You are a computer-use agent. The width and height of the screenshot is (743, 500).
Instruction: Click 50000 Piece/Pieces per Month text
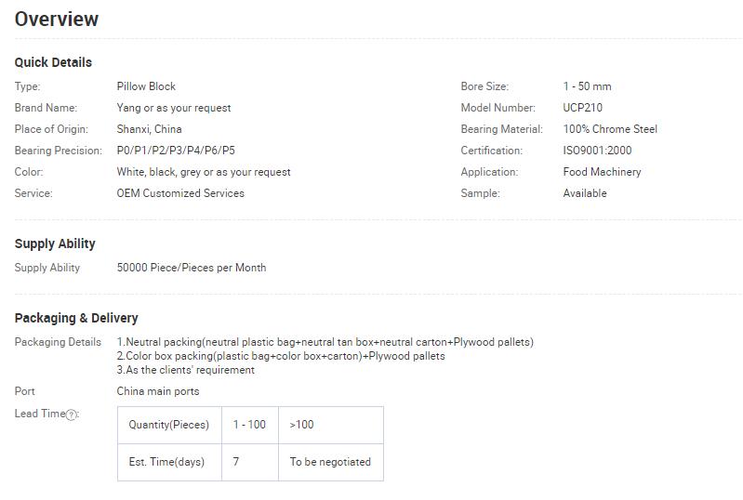pos(192,268)
